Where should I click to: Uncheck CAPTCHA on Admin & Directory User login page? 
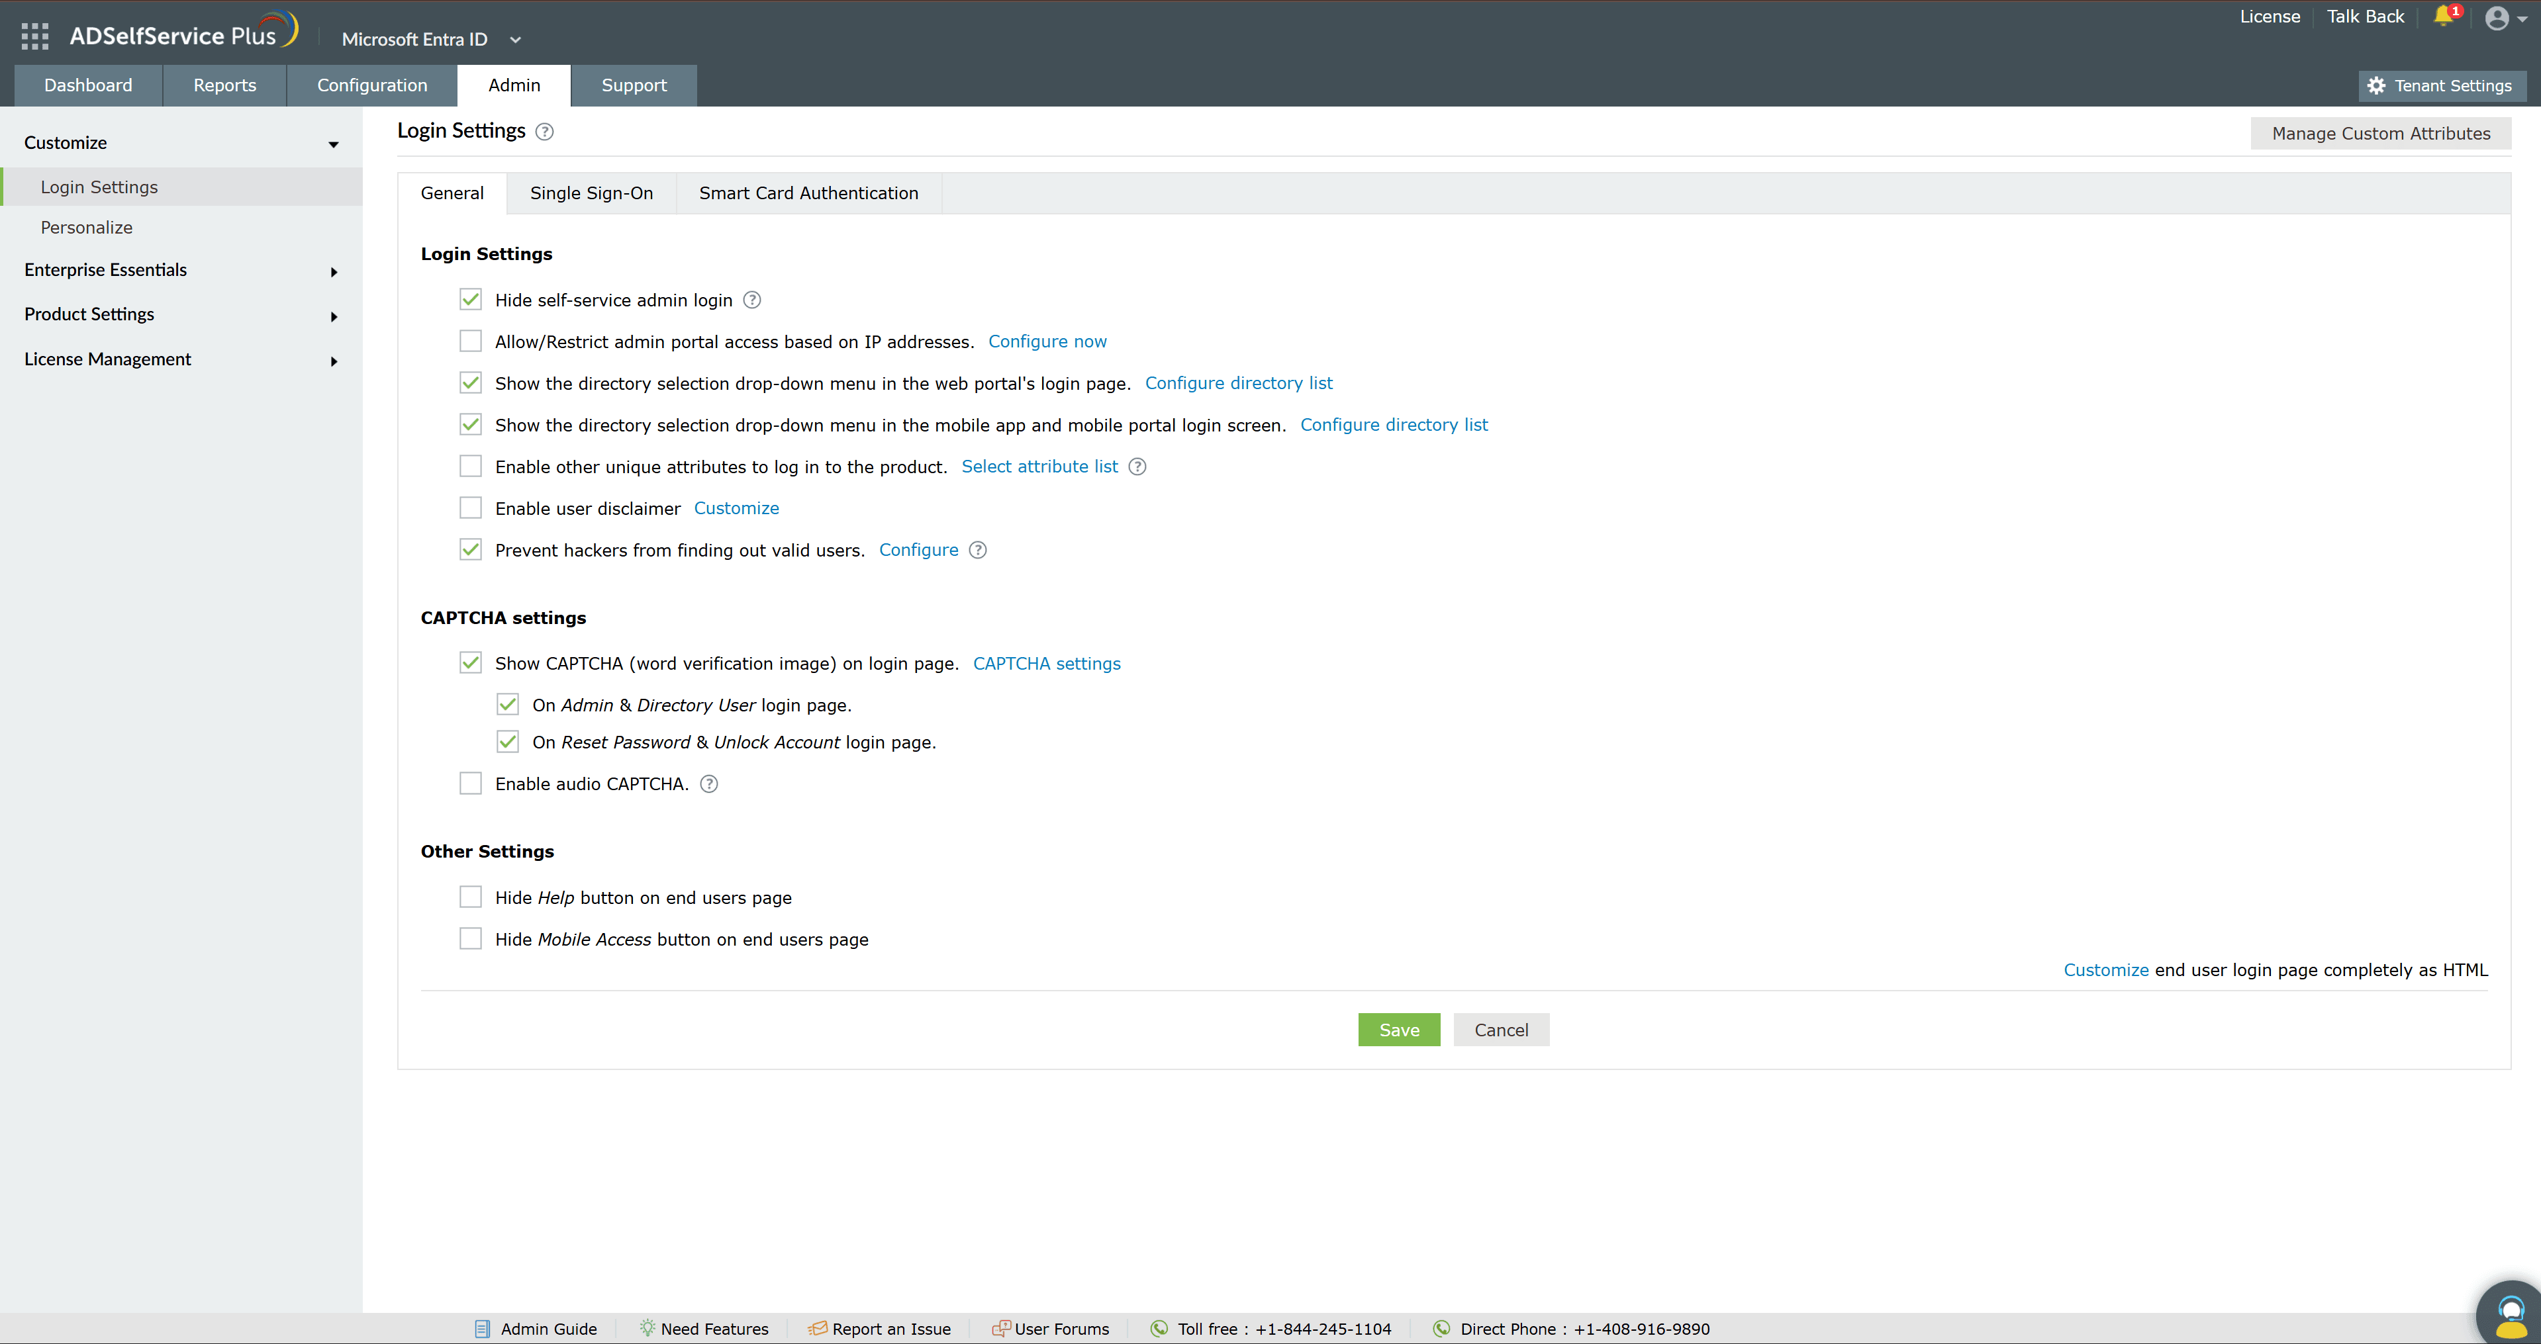pyautogui.click(x=508, y=705)
